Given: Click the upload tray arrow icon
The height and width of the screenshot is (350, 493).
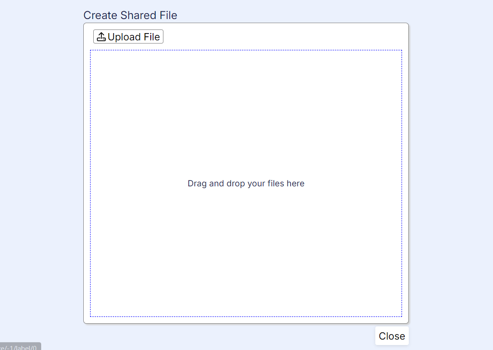Looking at the screenshot, I should [x=101, y=37].
